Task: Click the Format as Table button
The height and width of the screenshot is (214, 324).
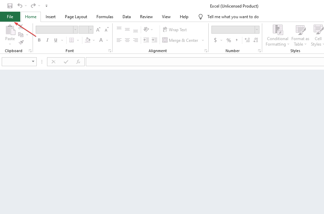Action: pos(300,35)
